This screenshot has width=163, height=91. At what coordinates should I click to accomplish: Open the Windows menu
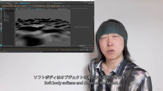click(16, 2)
